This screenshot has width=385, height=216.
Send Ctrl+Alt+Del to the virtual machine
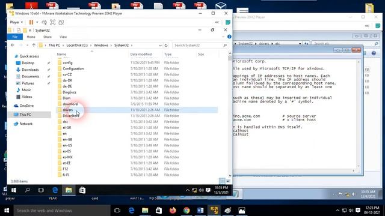[44, 22]
